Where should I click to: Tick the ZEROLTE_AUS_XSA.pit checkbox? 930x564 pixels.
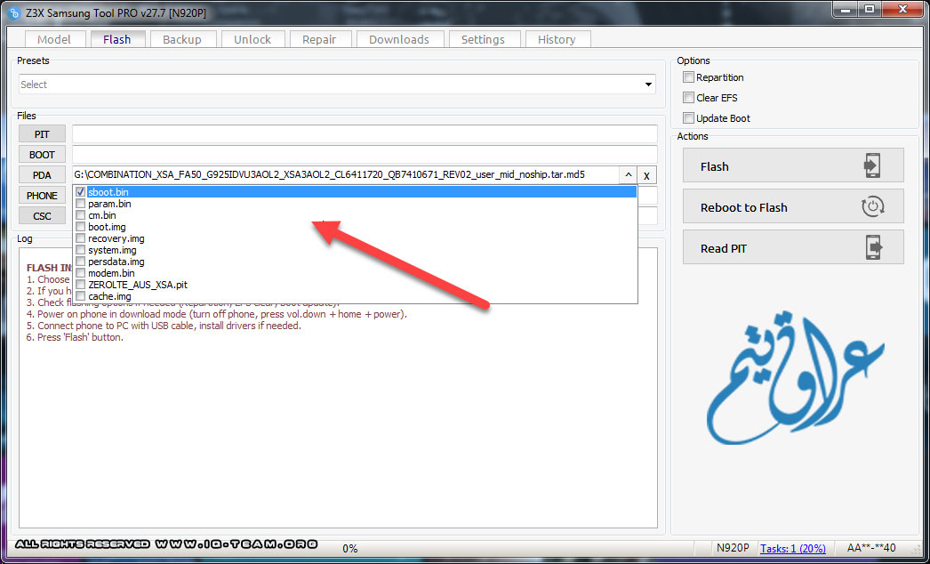click(x=81, y=285)
